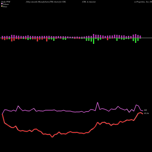Click the tallest green bar below the axis
152x152 pixels.
(94, 41)
